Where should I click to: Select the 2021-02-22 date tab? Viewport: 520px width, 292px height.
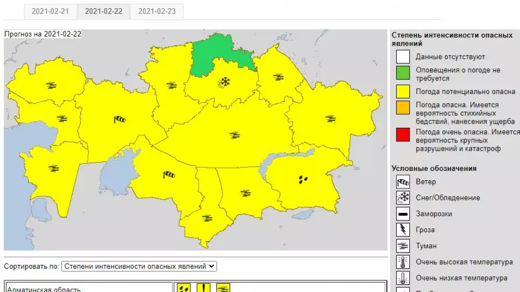pyautogui.click(x=103, y=11)
